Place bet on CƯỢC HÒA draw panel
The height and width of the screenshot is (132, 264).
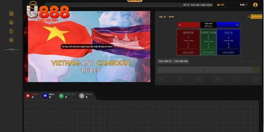pyautogui.click(x=208, y=42)
